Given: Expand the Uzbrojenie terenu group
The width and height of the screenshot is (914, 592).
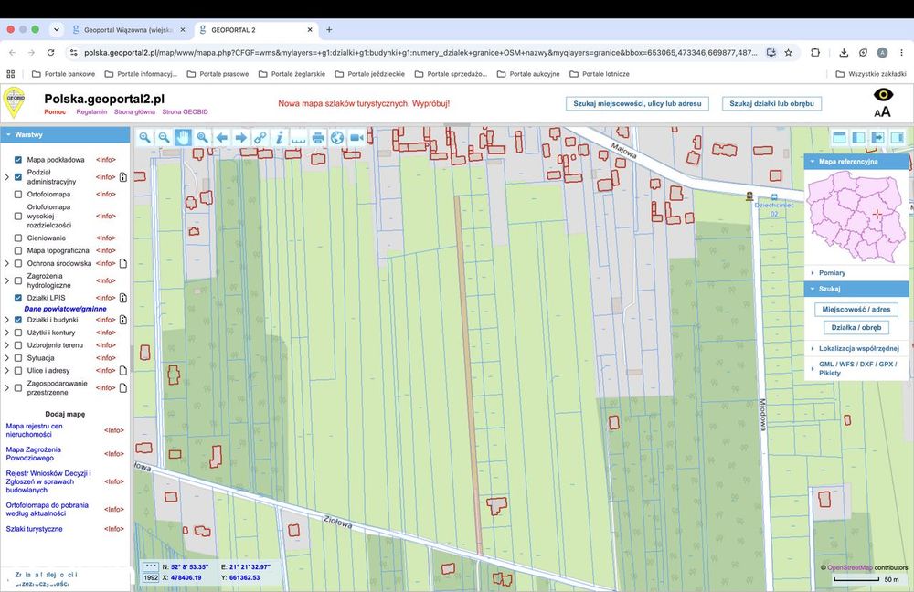Looking at the screenshot, I should (x=7, y=345).
